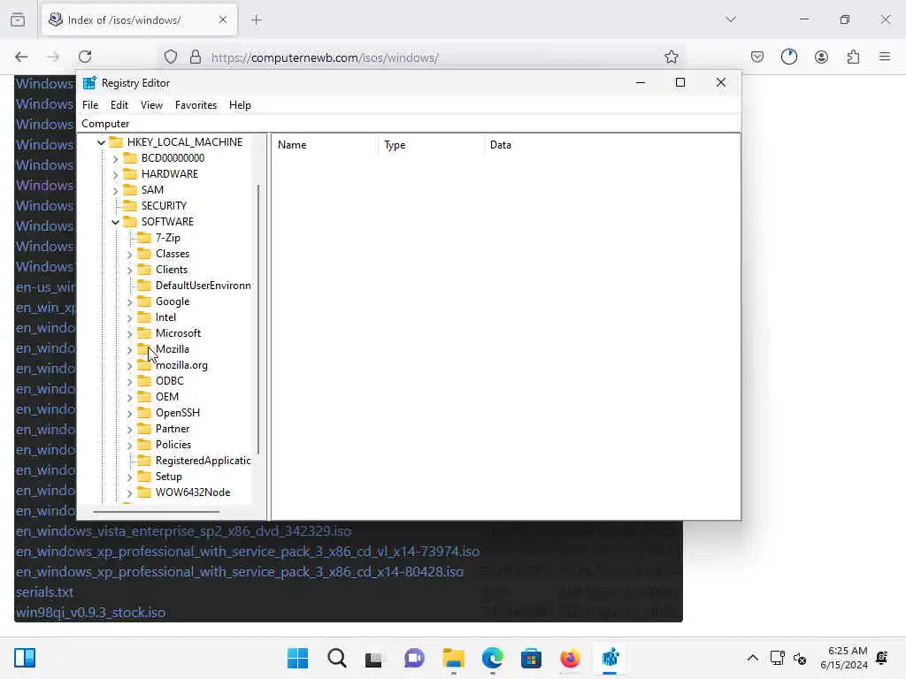The image size is (906, 679).
Task: Go back in Firefox
Action: [21, 57]
